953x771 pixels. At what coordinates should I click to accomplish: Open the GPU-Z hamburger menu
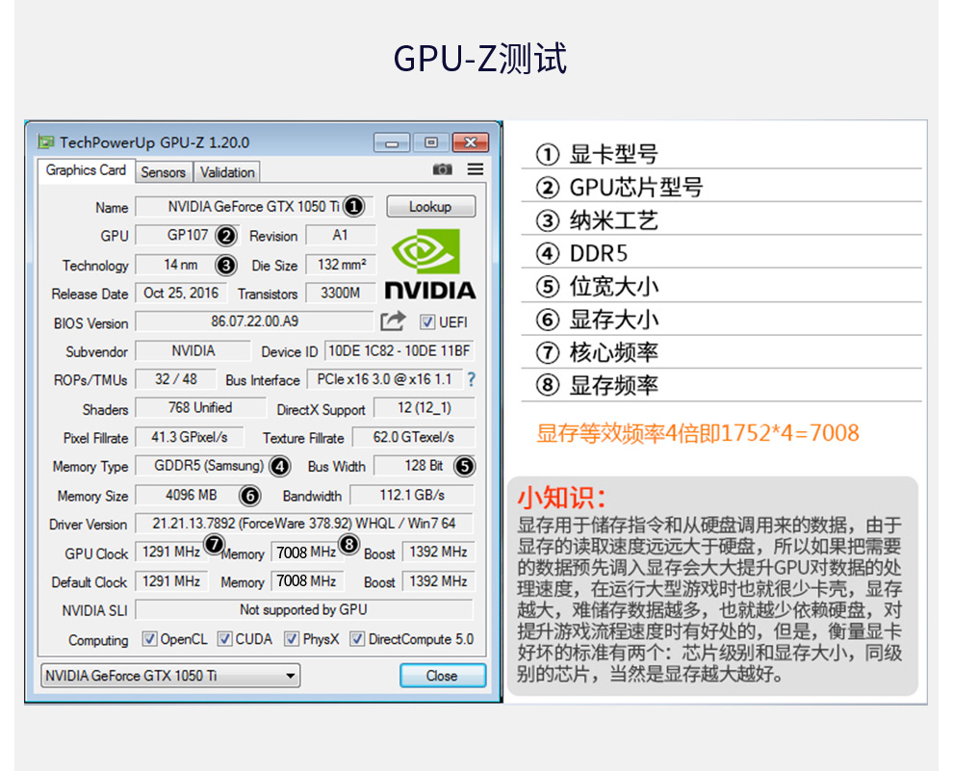tap(476, 169)
